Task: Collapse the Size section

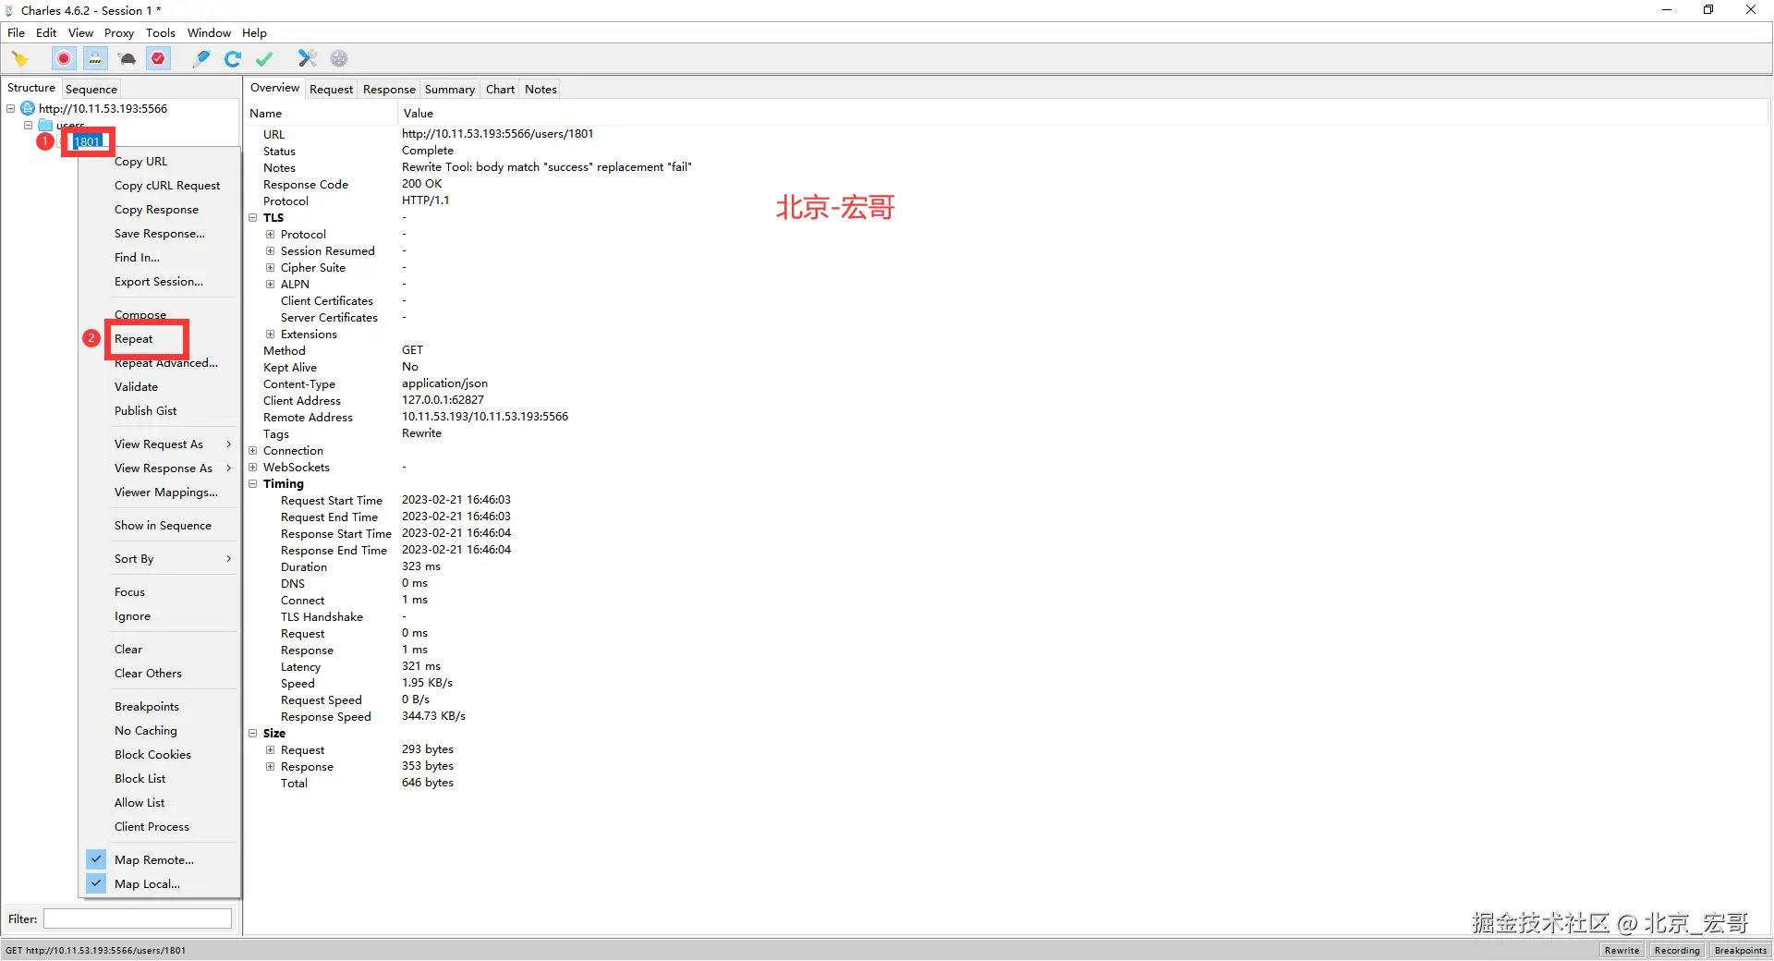Action: click(x=253, y=734)
